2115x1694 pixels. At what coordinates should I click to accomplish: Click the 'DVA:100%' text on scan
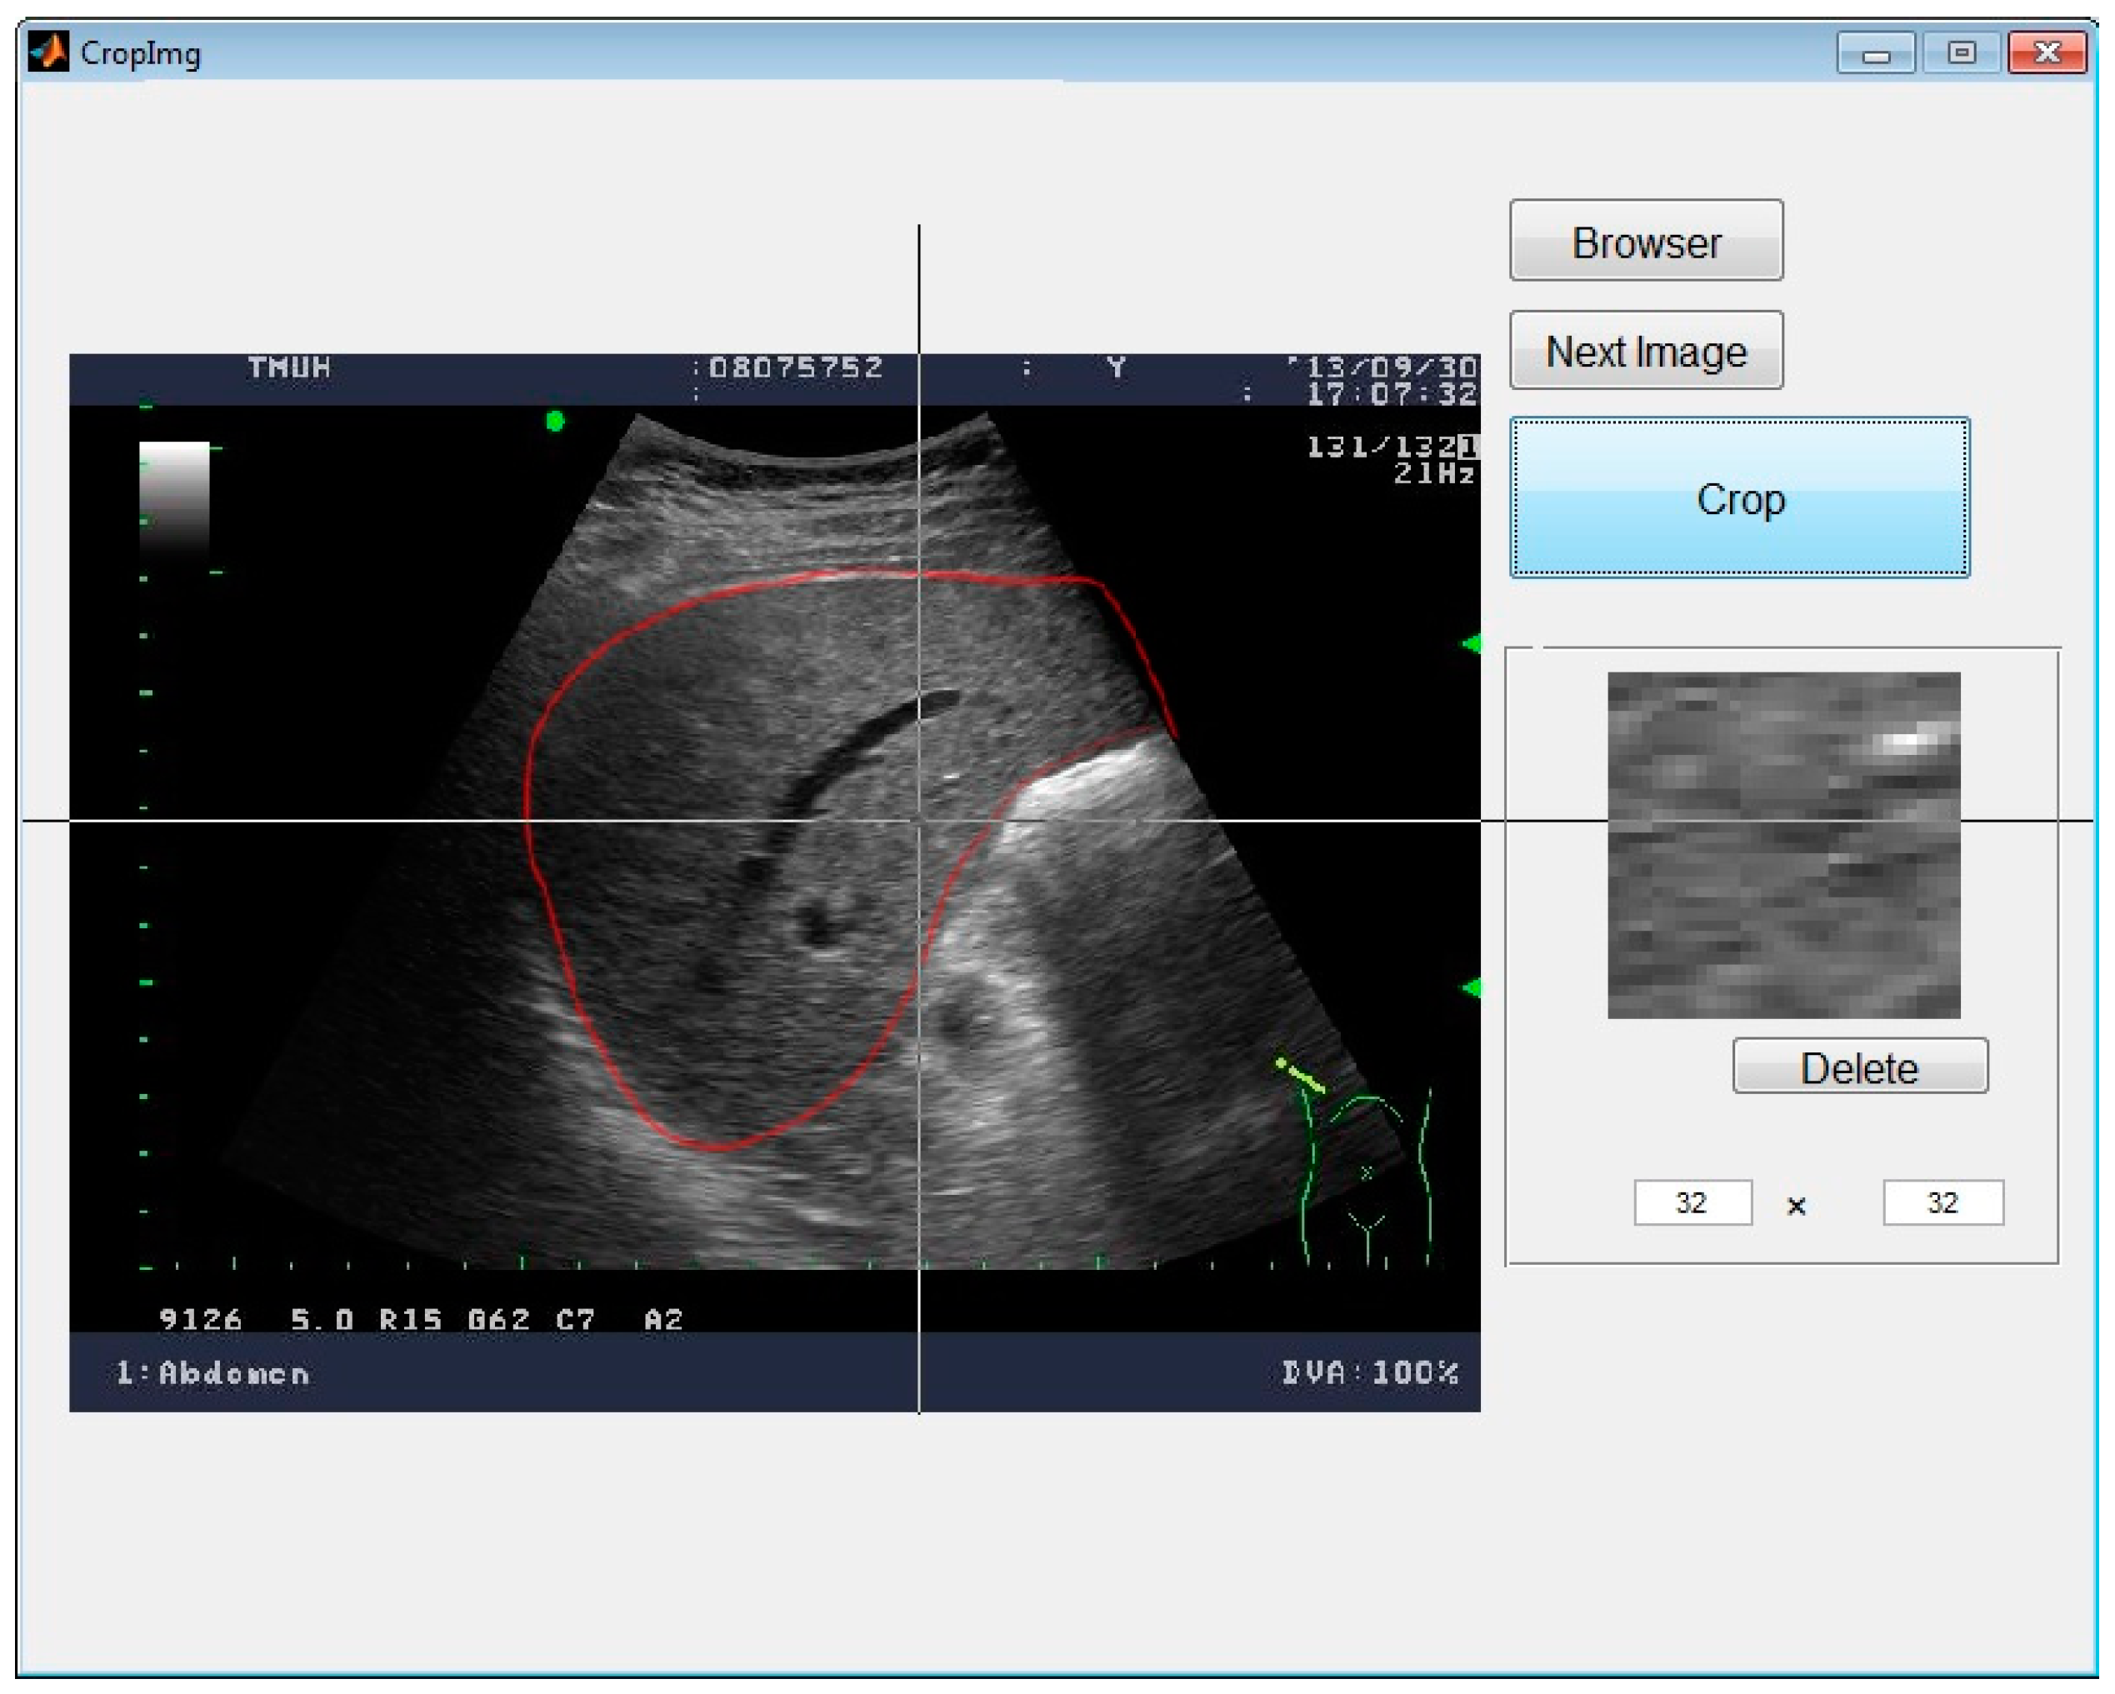pyautogui.click(x=1369, y=1373)
